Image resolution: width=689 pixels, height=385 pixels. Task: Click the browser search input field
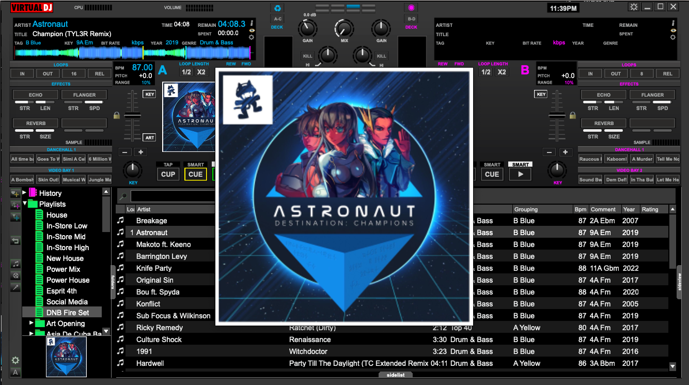173,196
